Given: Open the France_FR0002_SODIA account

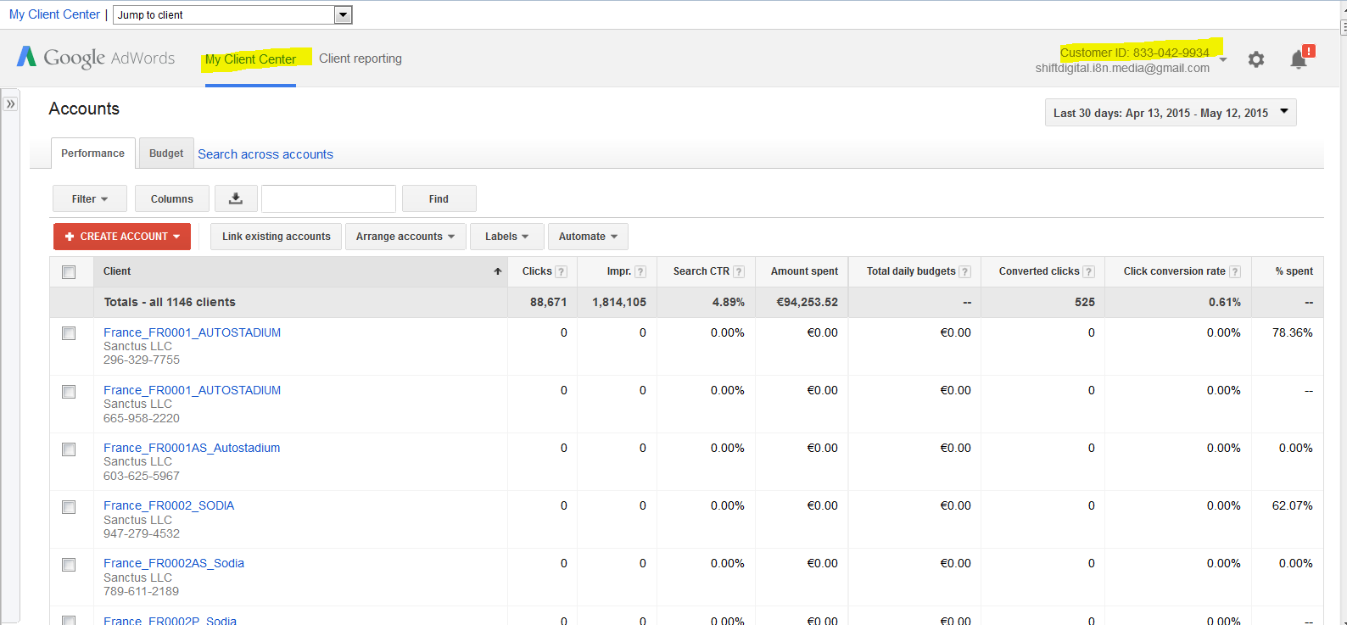Looking at the screenshot, I should pos(169,505).
